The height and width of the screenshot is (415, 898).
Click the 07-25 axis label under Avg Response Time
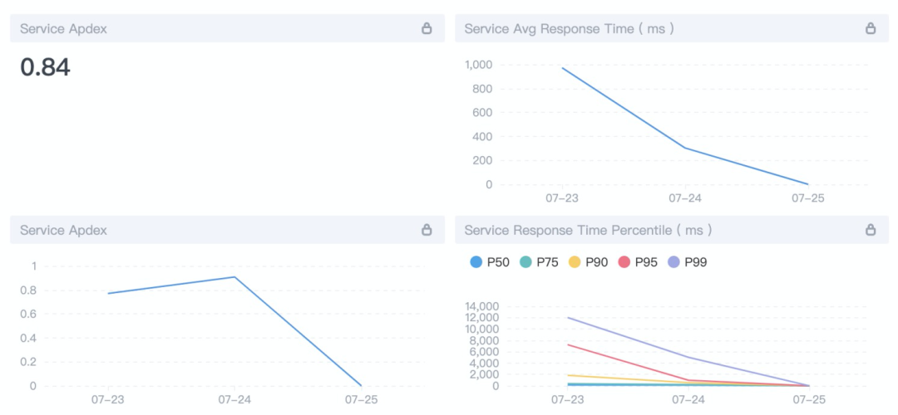click(x=807, y=199)
